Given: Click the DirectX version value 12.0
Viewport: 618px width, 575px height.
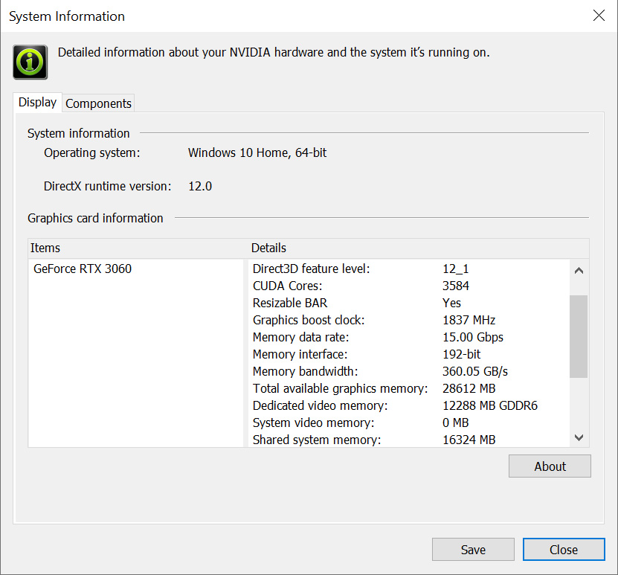Looking at the screenshot, I should coord(200,186).
